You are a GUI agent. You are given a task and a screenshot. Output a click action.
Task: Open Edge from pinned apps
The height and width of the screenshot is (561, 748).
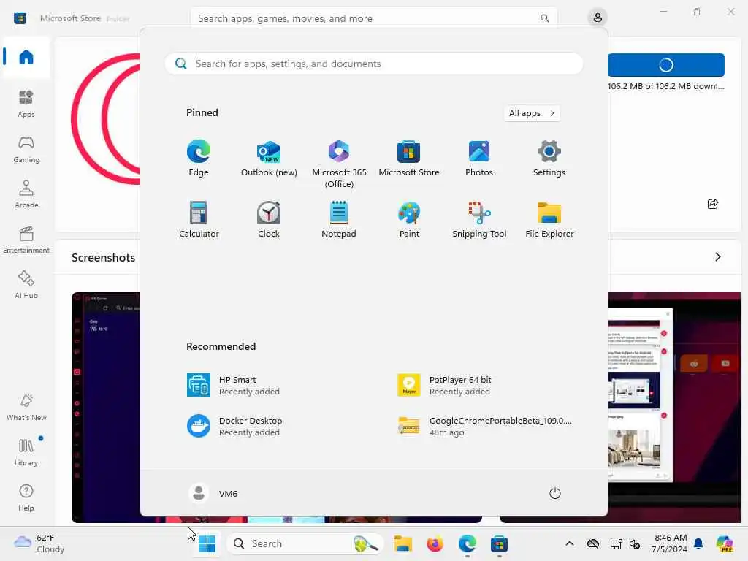pyautogui.click(x=199, y=159)
